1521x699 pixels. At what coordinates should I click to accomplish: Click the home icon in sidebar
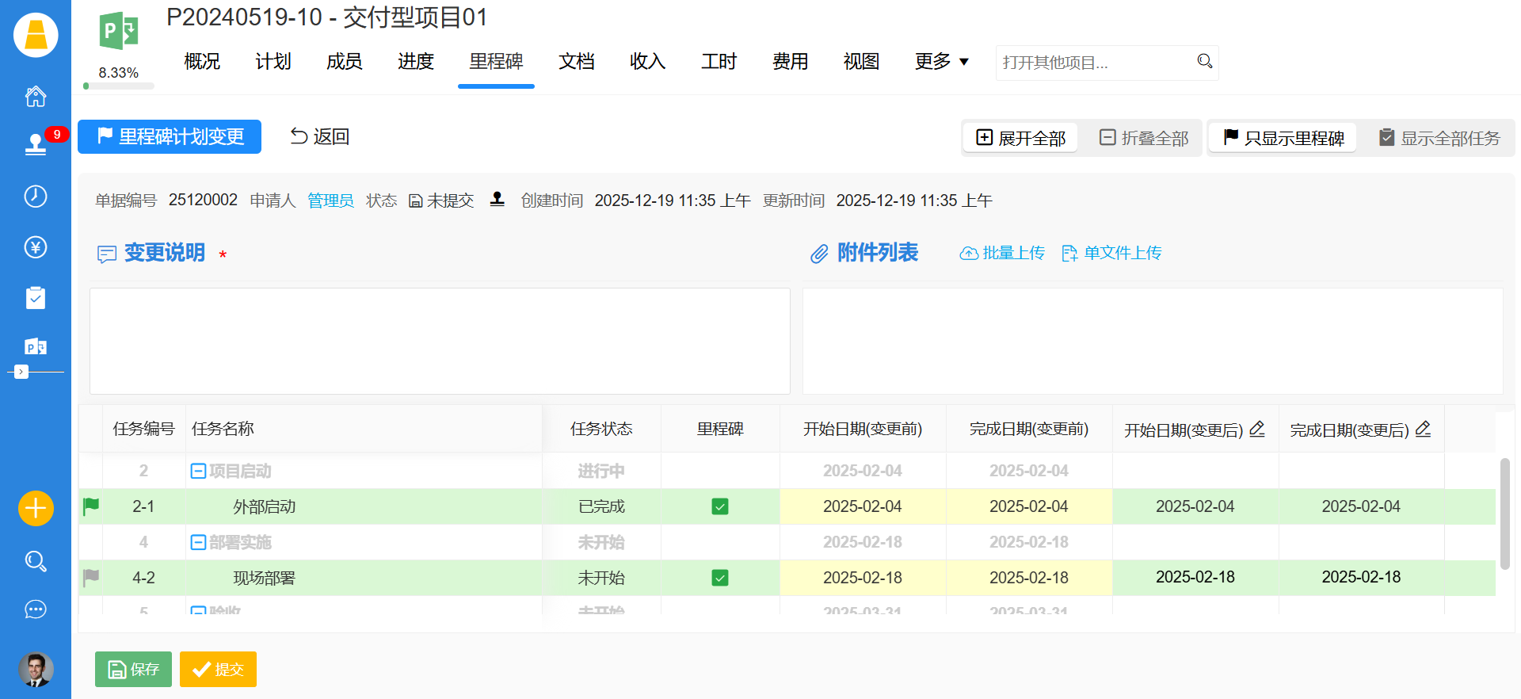point(36,97)
